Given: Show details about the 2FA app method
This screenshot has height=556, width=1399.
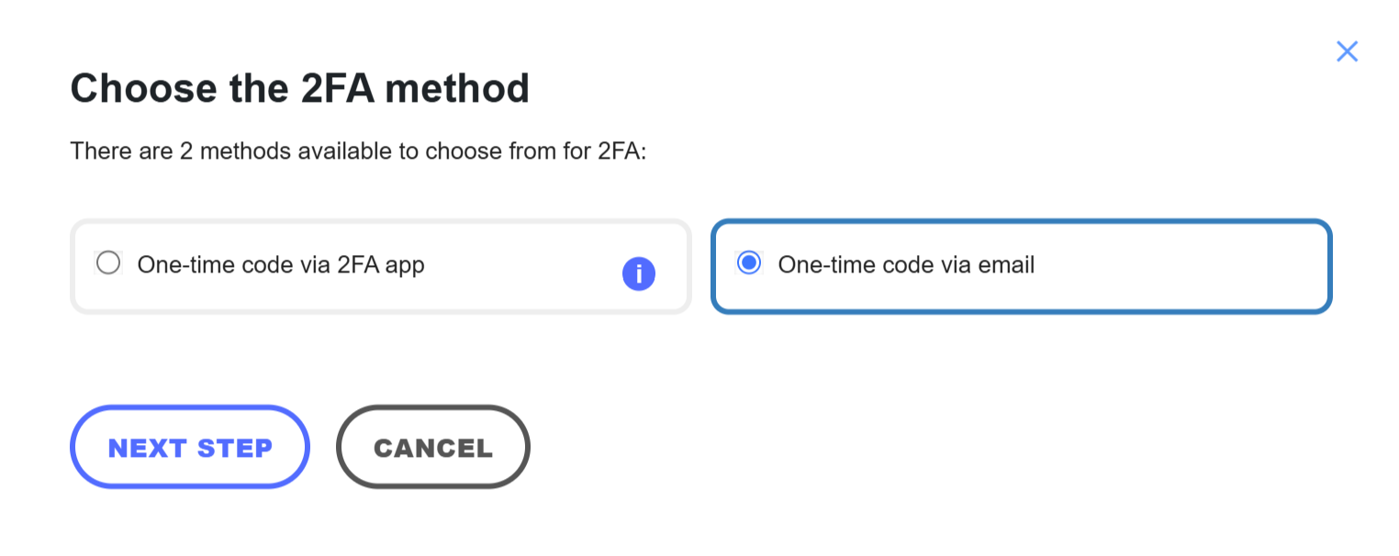Looking at the screenshot, I should click(x=638, y=273).
